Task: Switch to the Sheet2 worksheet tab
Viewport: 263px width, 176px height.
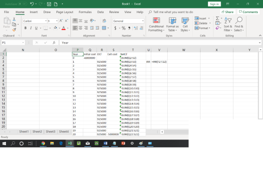Action: (37, 132)
